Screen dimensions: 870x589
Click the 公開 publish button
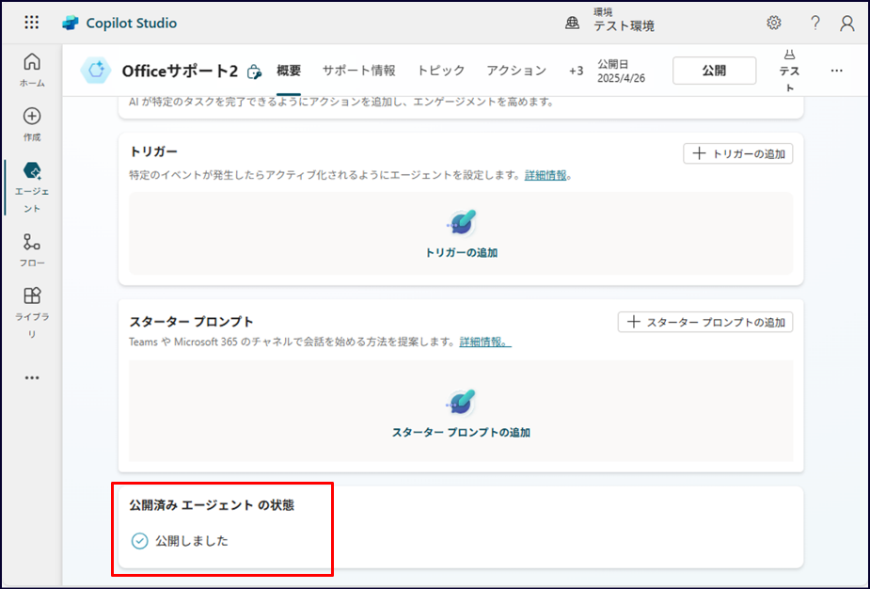(x=714, y=71)
